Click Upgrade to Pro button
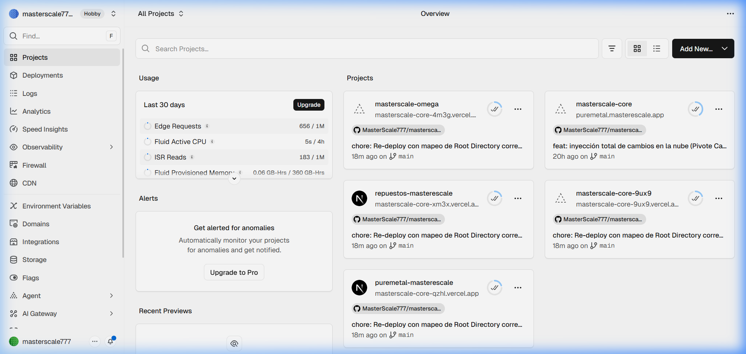 tap(234, 272)
